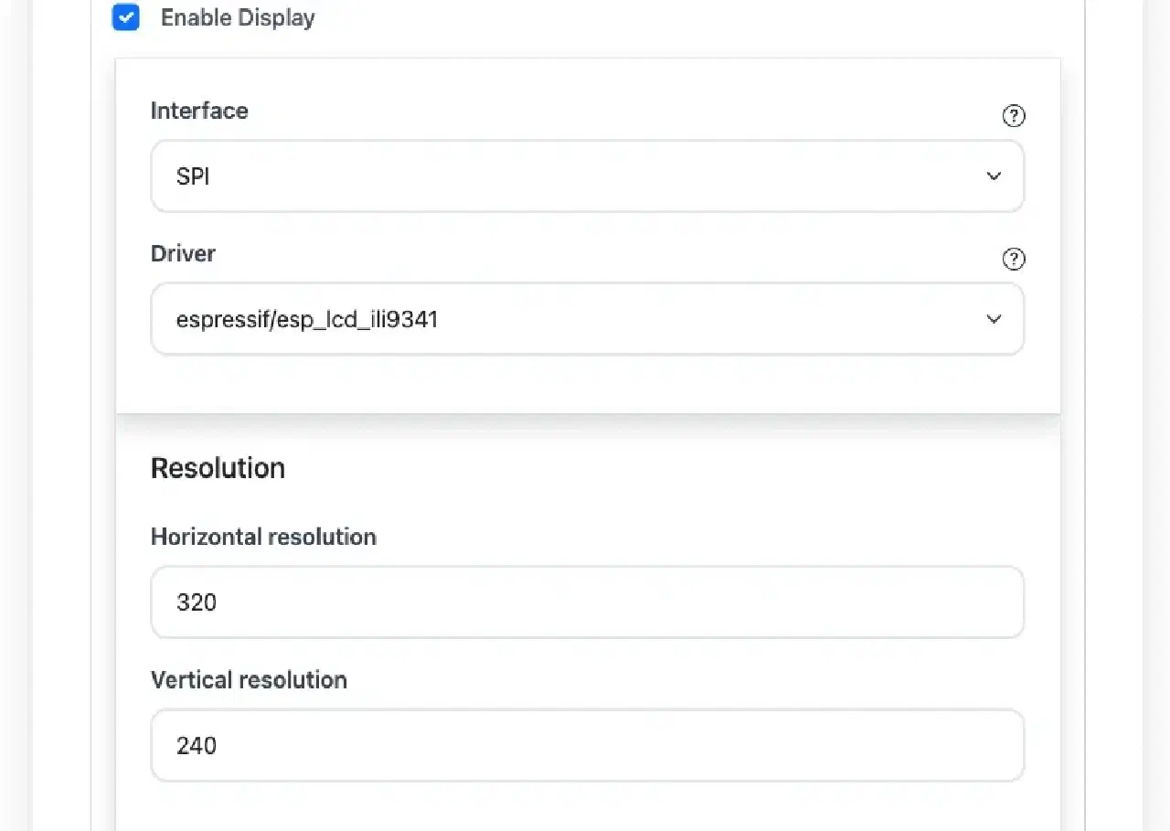1170x831 pixels.
Task: Click the 240 value in vertical field
Action: pyautogui.click(x=197, y=746)
